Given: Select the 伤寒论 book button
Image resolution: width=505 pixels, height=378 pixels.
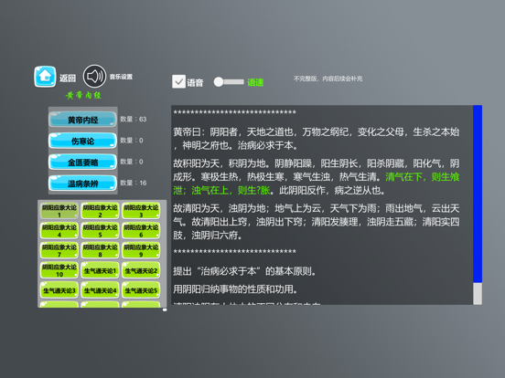Looking at the screenshot, I should pyautogui.click(x=82, y=141).
